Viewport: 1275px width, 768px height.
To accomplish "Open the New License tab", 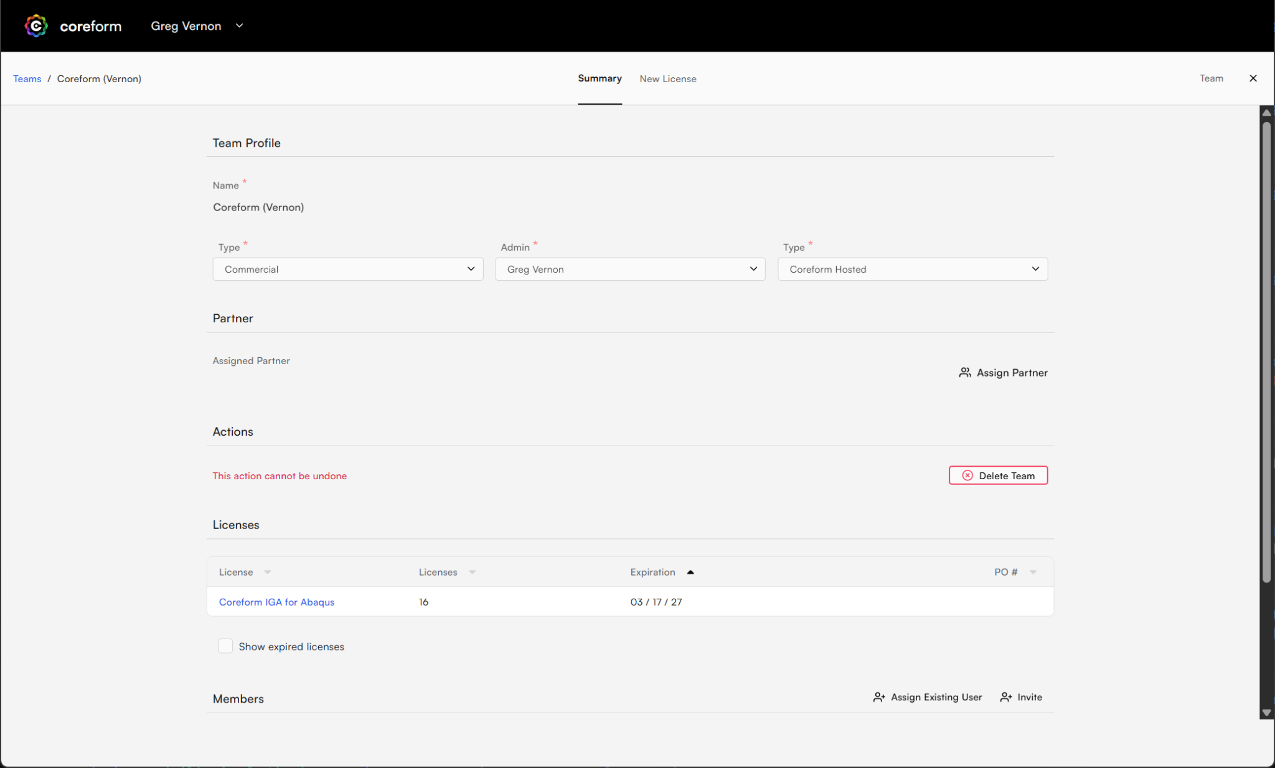I will pos(668,78).
